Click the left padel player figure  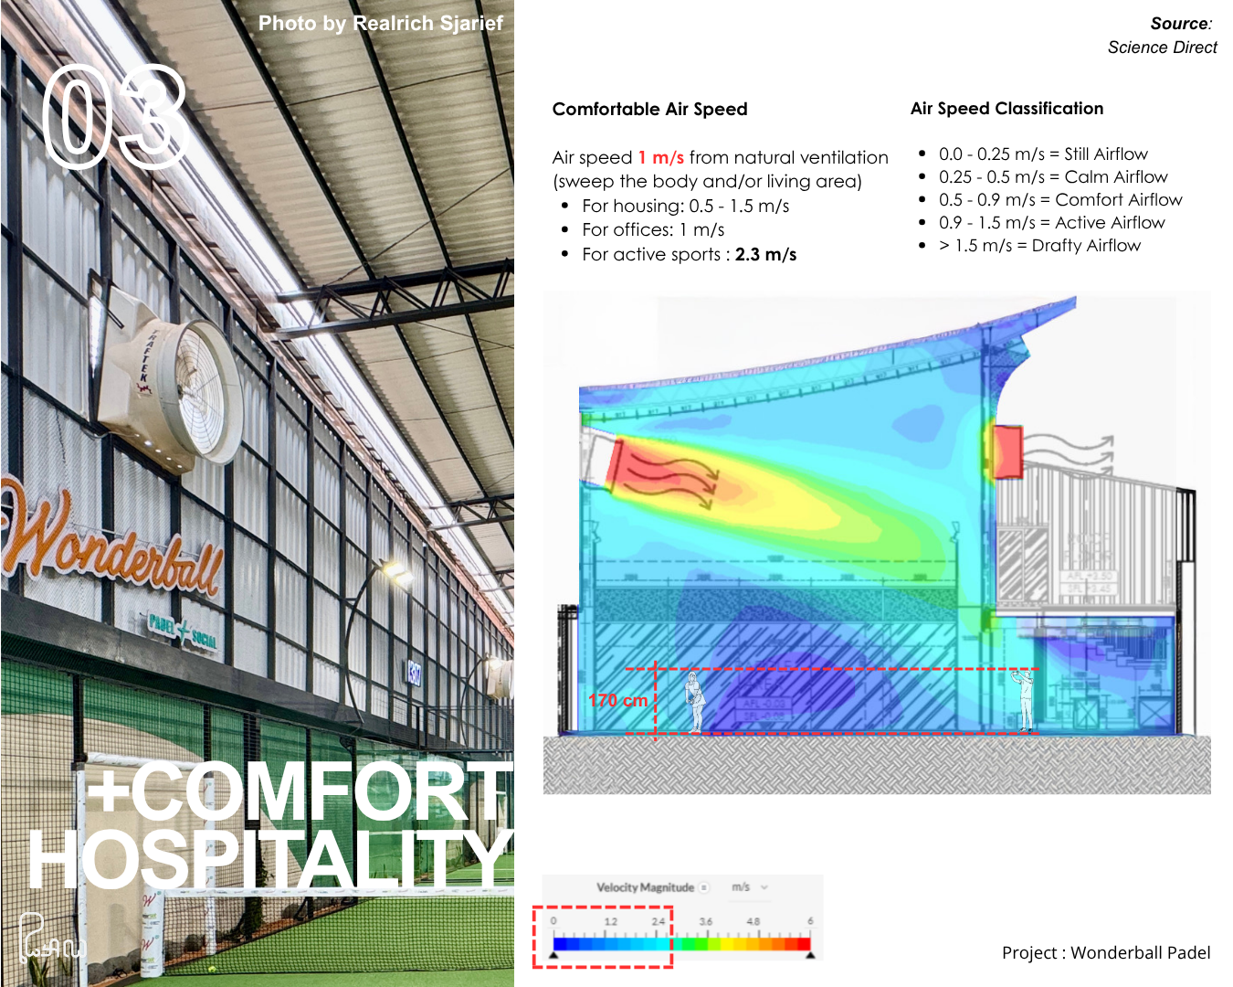pos(696,701)
